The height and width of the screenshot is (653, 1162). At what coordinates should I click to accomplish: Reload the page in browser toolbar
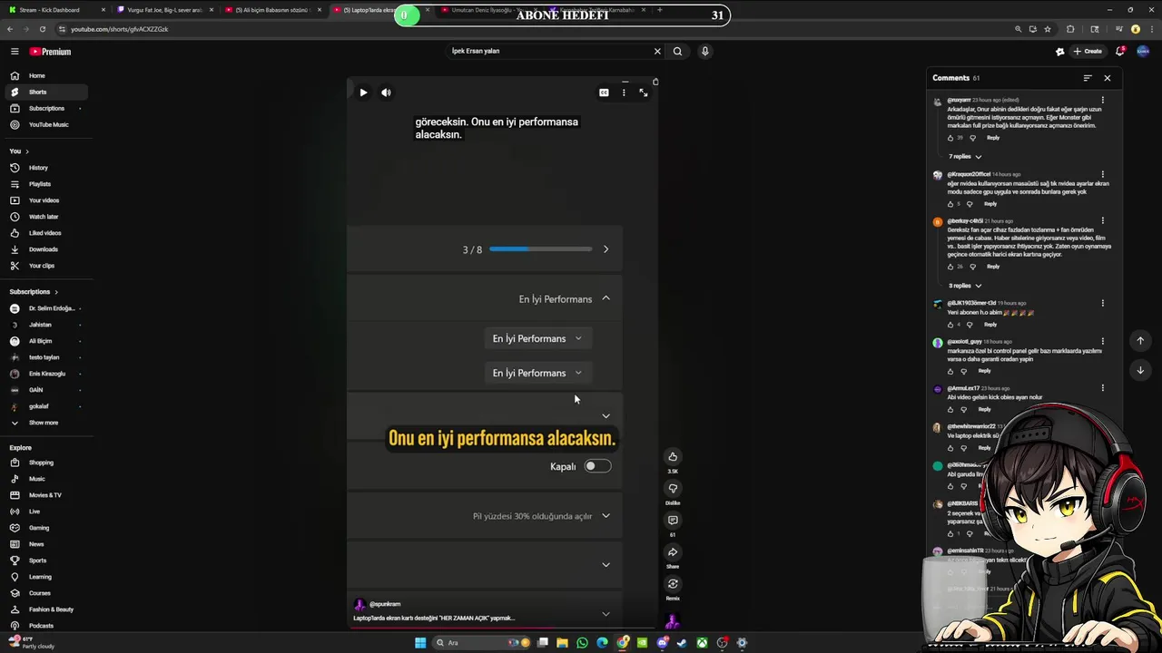click(43, 29)
